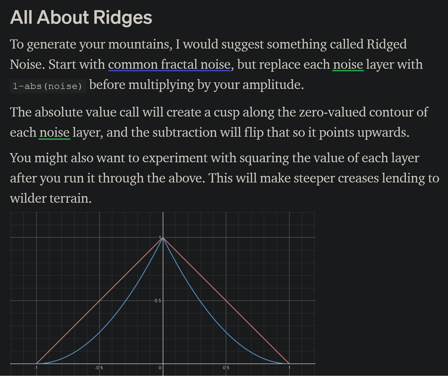Click the 'All About Ridges' heading

click(81, 17)
